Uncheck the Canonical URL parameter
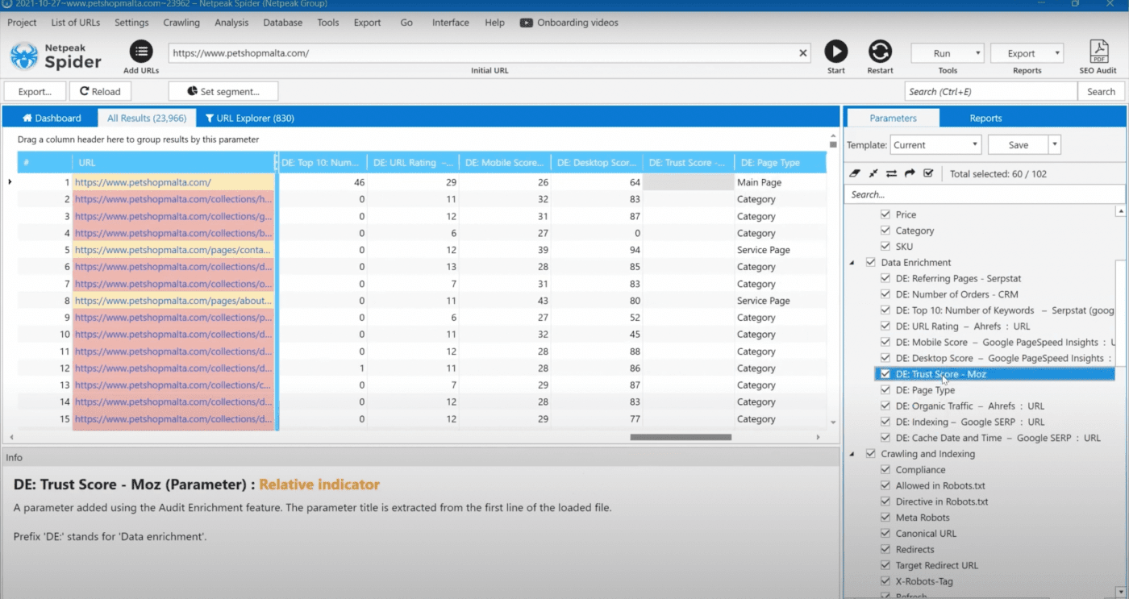The image size is (1129, 599). (x=885, y=534)
